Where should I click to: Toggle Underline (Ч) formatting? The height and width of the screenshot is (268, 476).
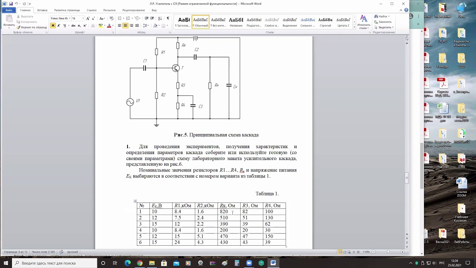(x=64, y=25)
